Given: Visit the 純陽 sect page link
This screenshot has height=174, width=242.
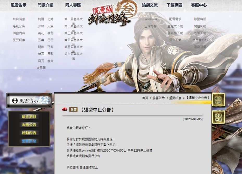Looking at the screenshot, I should 41,19.
